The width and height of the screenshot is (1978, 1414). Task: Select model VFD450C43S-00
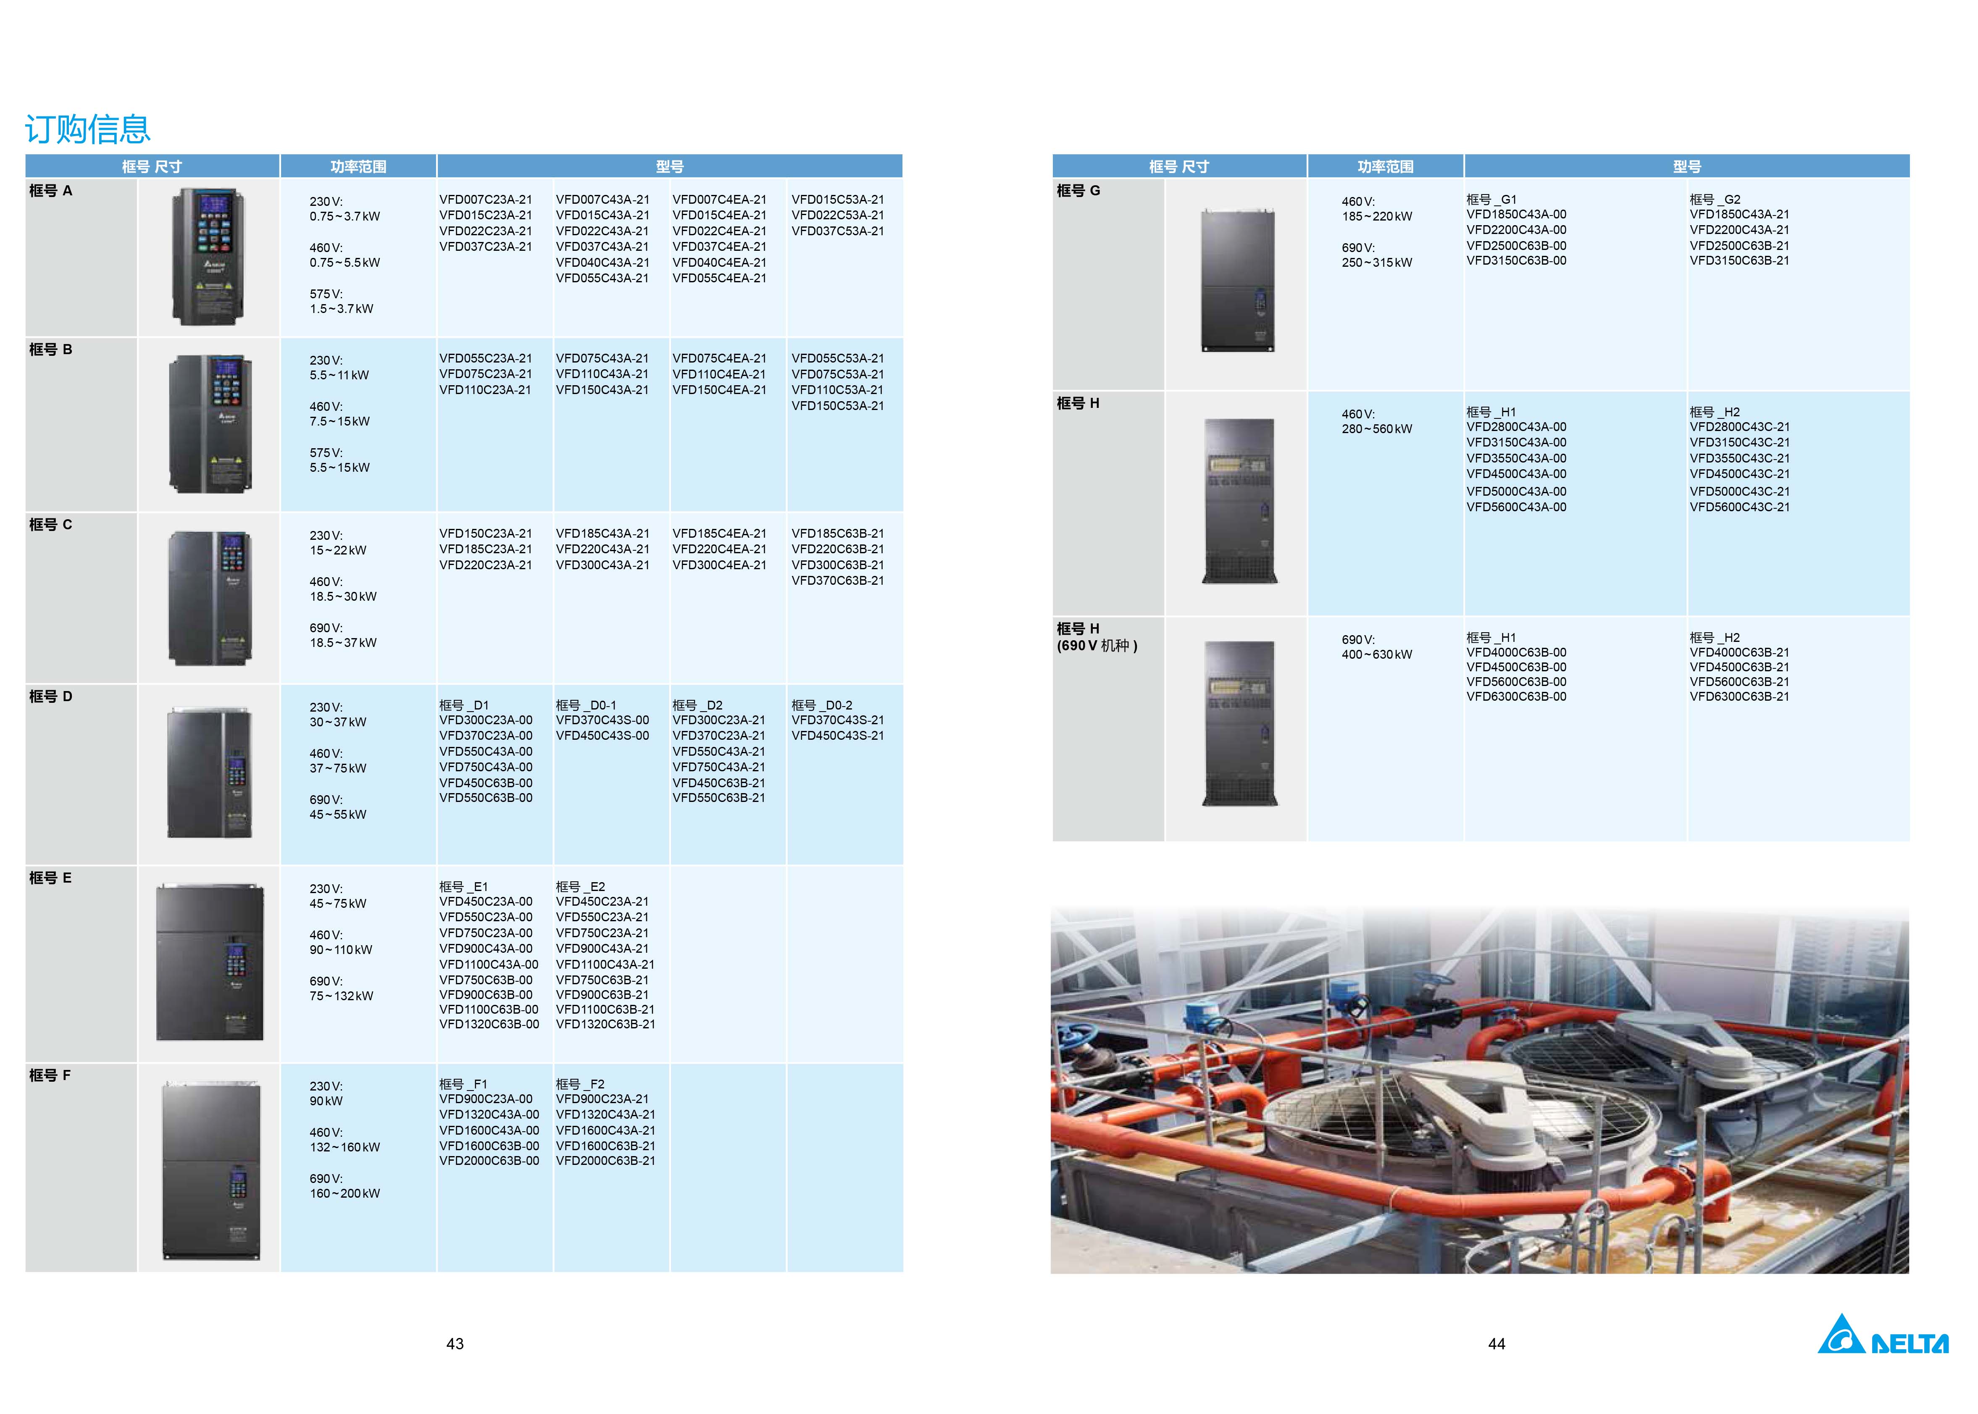602,736
